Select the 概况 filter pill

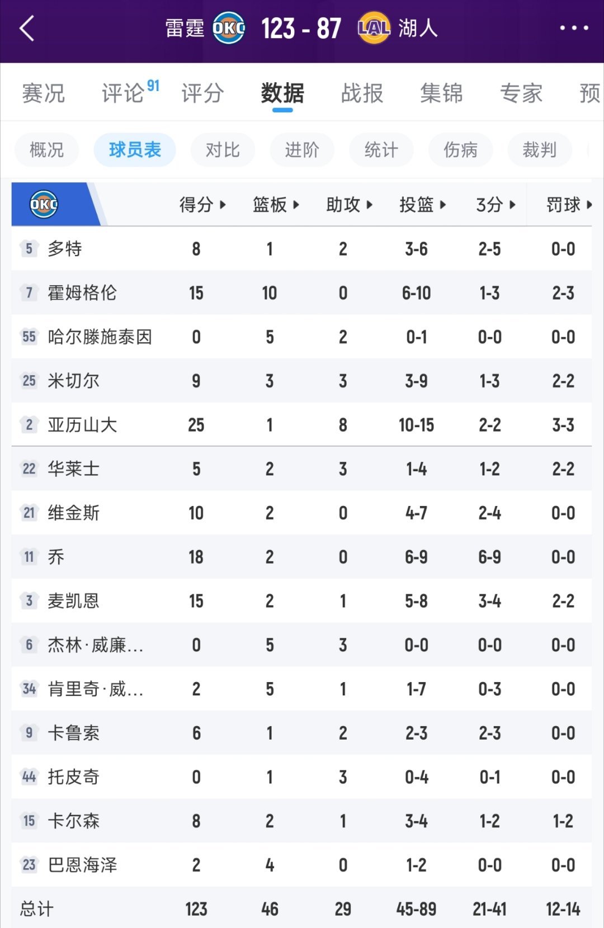(46, 150)
